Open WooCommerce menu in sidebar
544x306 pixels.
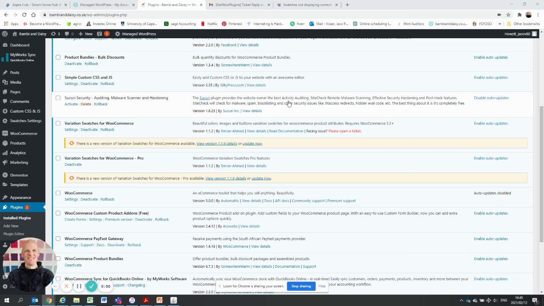click(23, 133)
